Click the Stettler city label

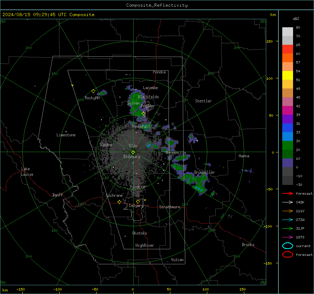pos(203,101)
